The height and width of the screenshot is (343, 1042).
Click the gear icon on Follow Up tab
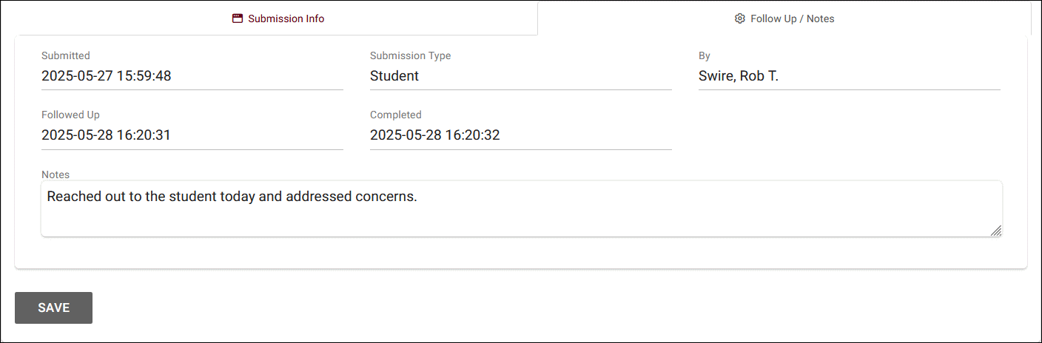(739, 18)
